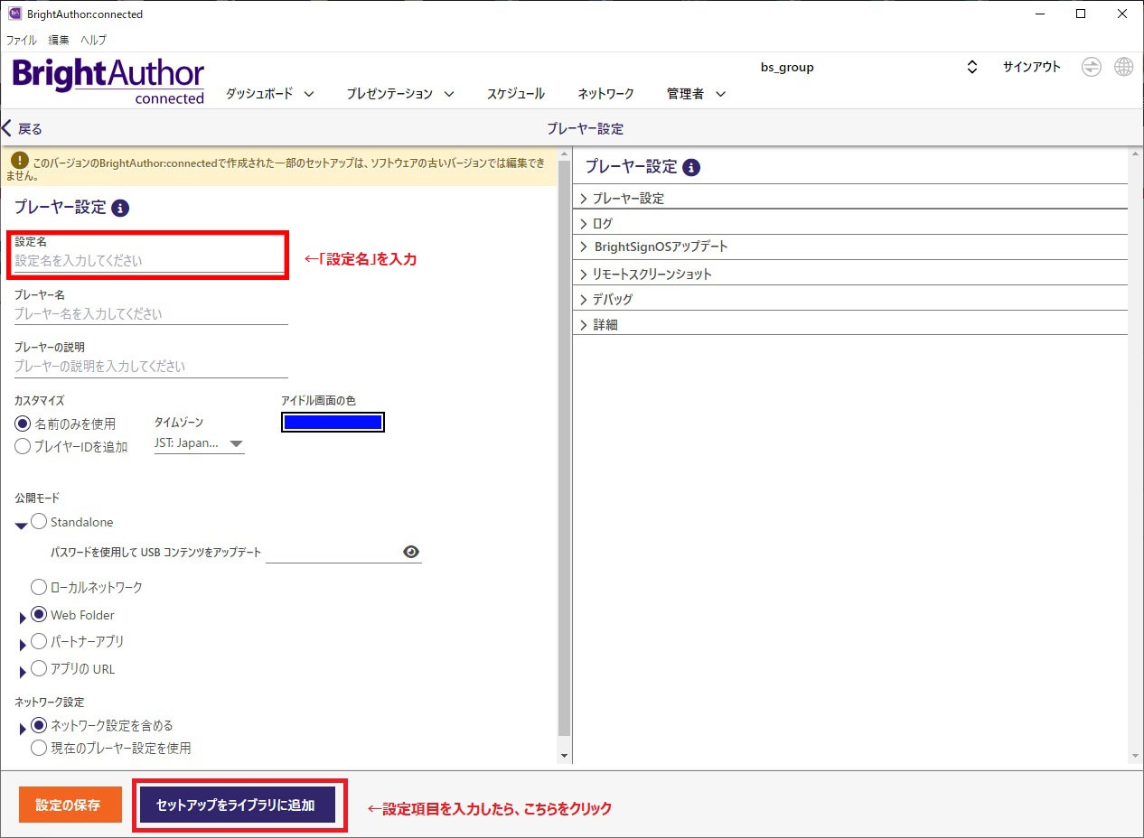Click the info icon beside right-panel プレーヤー設定 heading
Image resolution: width=1144 pixels, height=838 pixels.
click(x=691, y=167)
